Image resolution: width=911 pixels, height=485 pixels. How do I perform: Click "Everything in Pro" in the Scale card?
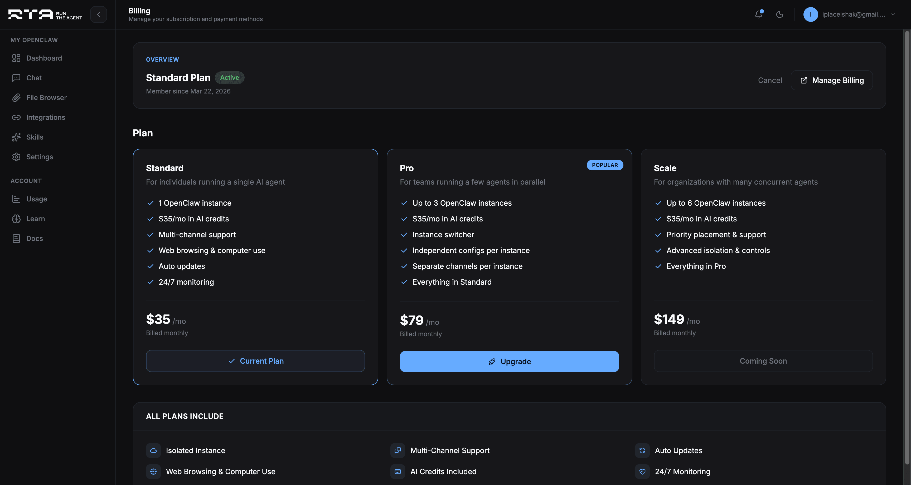pyautogui.click(x=696, y=267)
